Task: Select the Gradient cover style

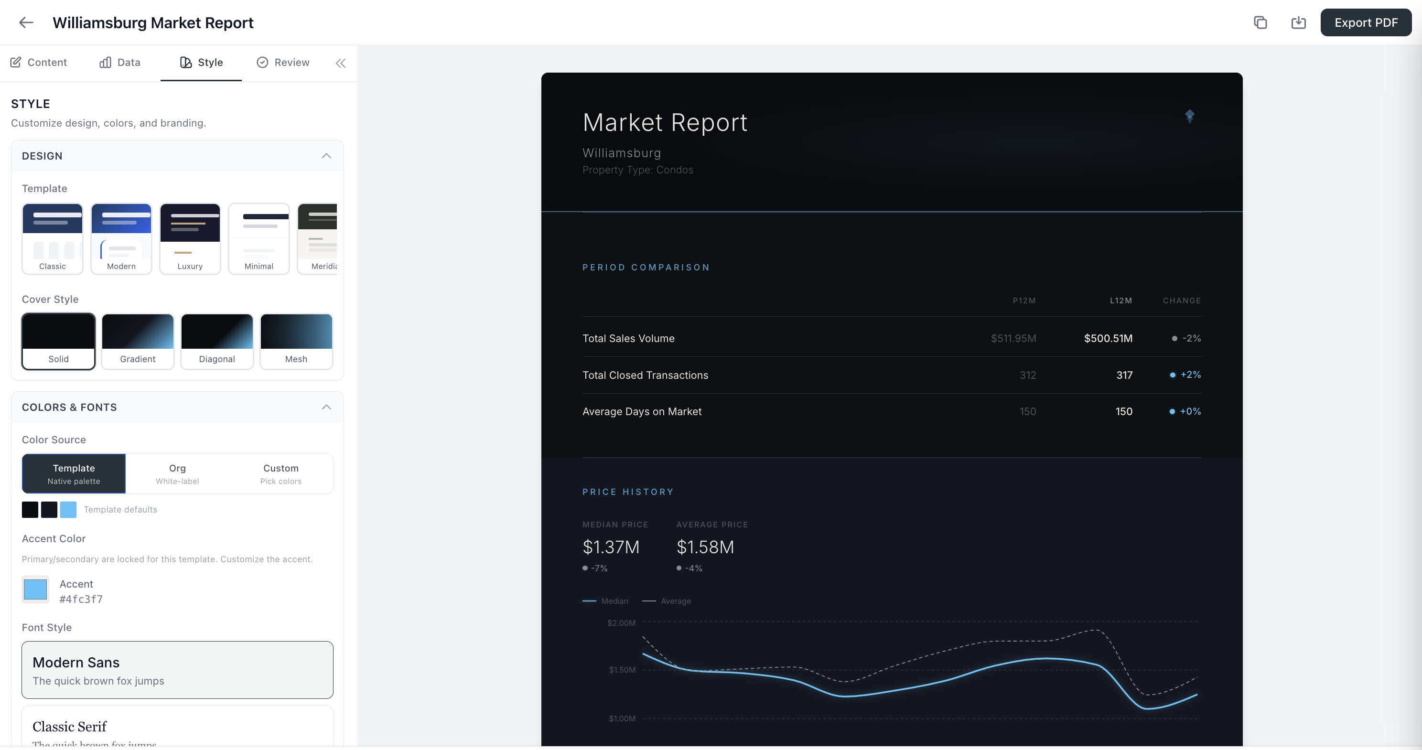Action: 138,341
